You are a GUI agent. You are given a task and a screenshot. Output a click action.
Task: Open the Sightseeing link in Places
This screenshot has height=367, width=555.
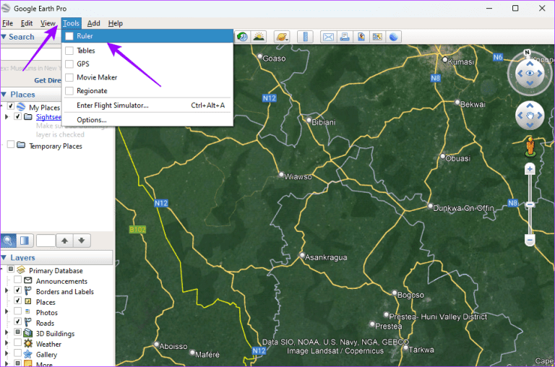point(48,117)
